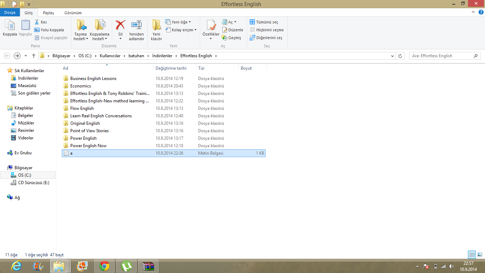
Task: Open the Aç dropdown arrow
Action: click(235, 22)
